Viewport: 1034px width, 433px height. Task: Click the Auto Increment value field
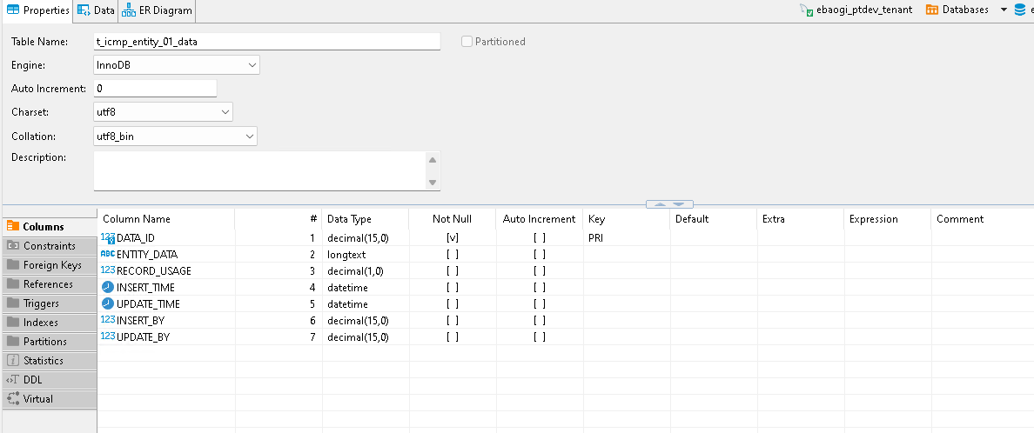tap(156, 89)
